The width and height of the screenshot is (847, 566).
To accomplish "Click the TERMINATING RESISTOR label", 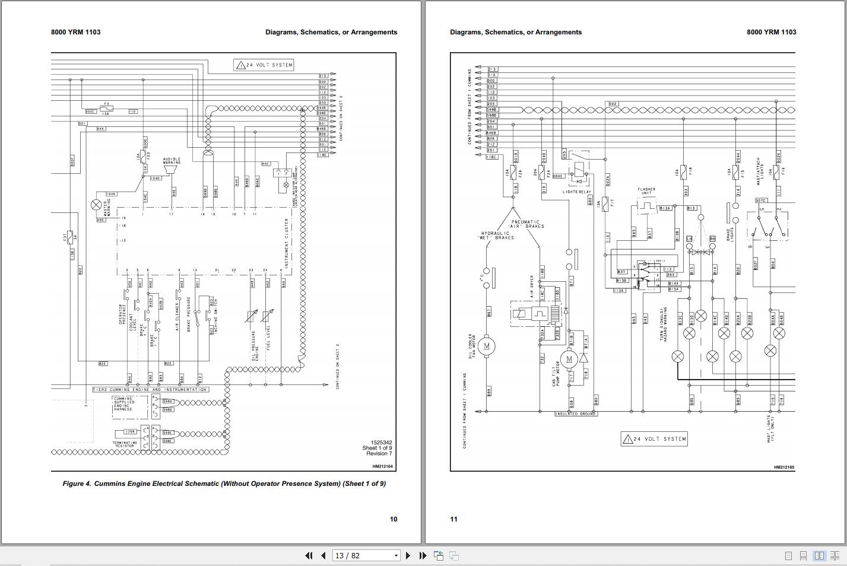I will (125, 444).
